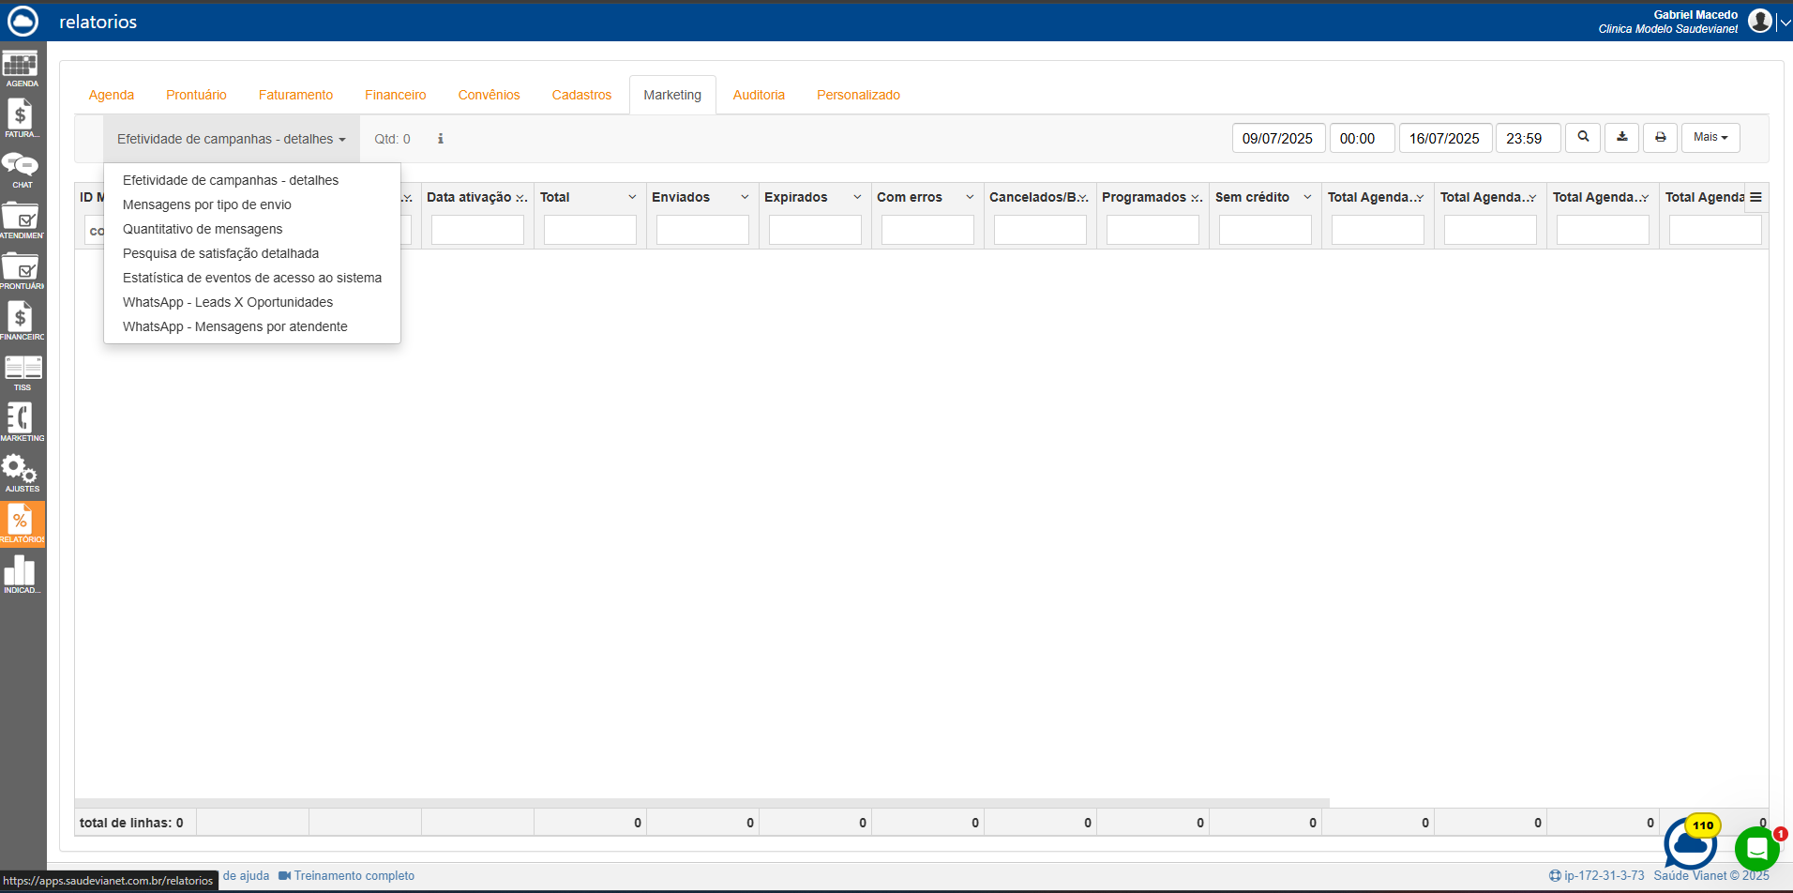
Task: Click the end time field 23:59
Action: click(1529, 138)
